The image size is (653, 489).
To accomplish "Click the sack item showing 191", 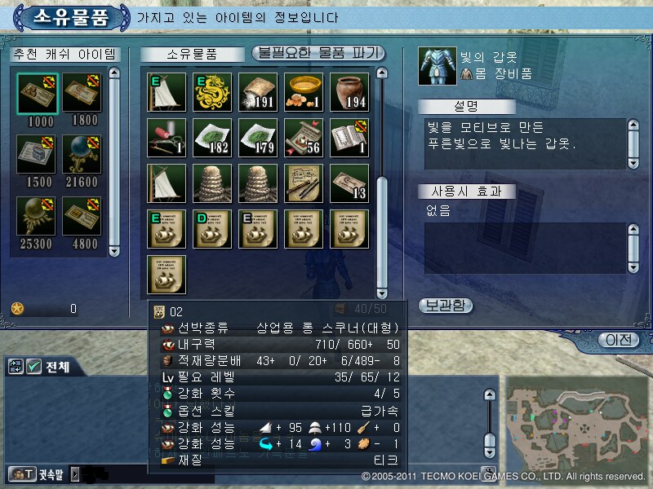I will pos(258,92).
